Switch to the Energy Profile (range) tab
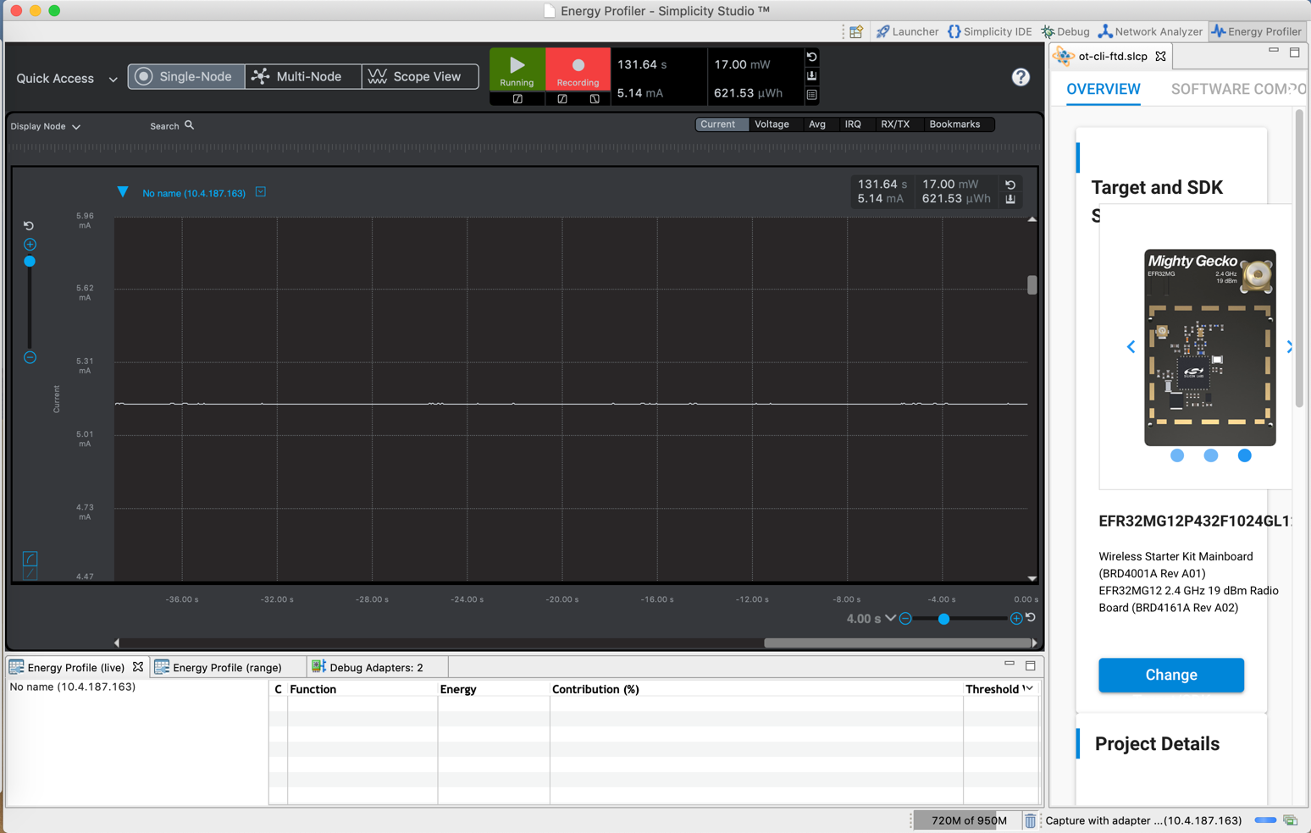The height and width of the screenshot is (833, 1311). tap(229, 666)
